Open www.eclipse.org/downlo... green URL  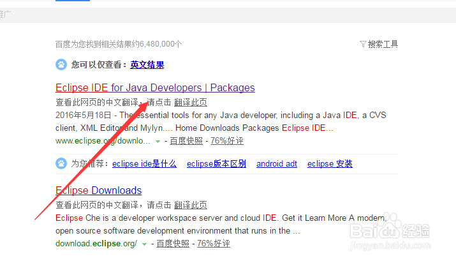(103, 141)
